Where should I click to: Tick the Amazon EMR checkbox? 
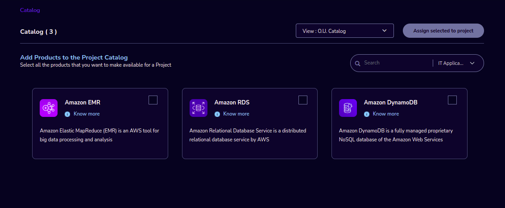pyautogui.click(x=153, y=100)
